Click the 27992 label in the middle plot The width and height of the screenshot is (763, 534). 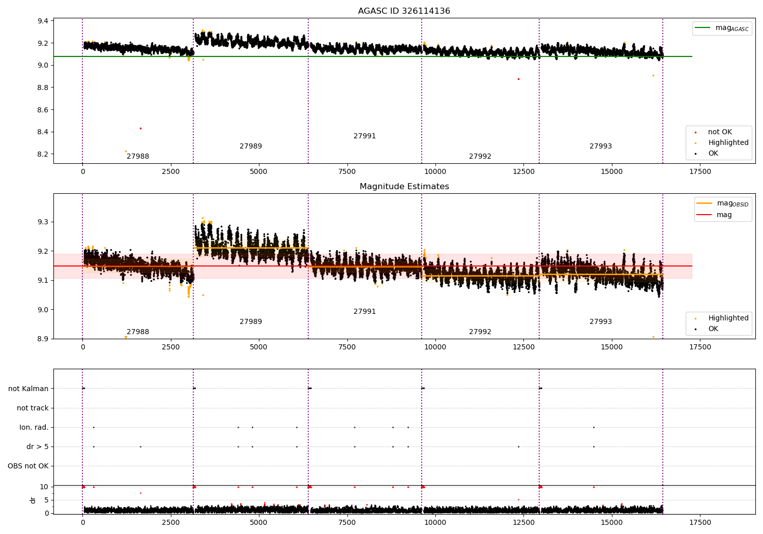click(480, 332)
